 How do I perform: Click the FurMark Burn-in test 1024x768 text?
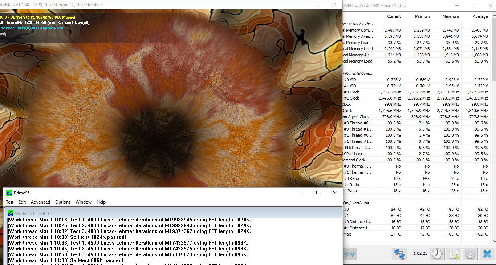point(38,17)
